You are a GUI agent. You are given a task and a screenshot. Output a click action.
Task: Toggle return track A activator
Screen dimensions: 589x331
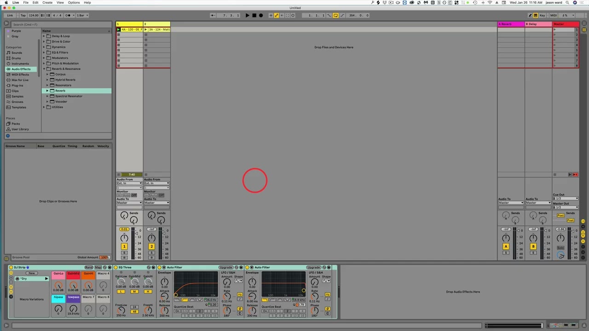tap(506, 246)
